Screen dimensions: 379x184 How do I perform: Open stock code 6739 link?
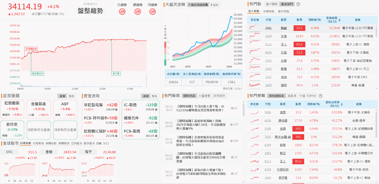click(268, 169)
